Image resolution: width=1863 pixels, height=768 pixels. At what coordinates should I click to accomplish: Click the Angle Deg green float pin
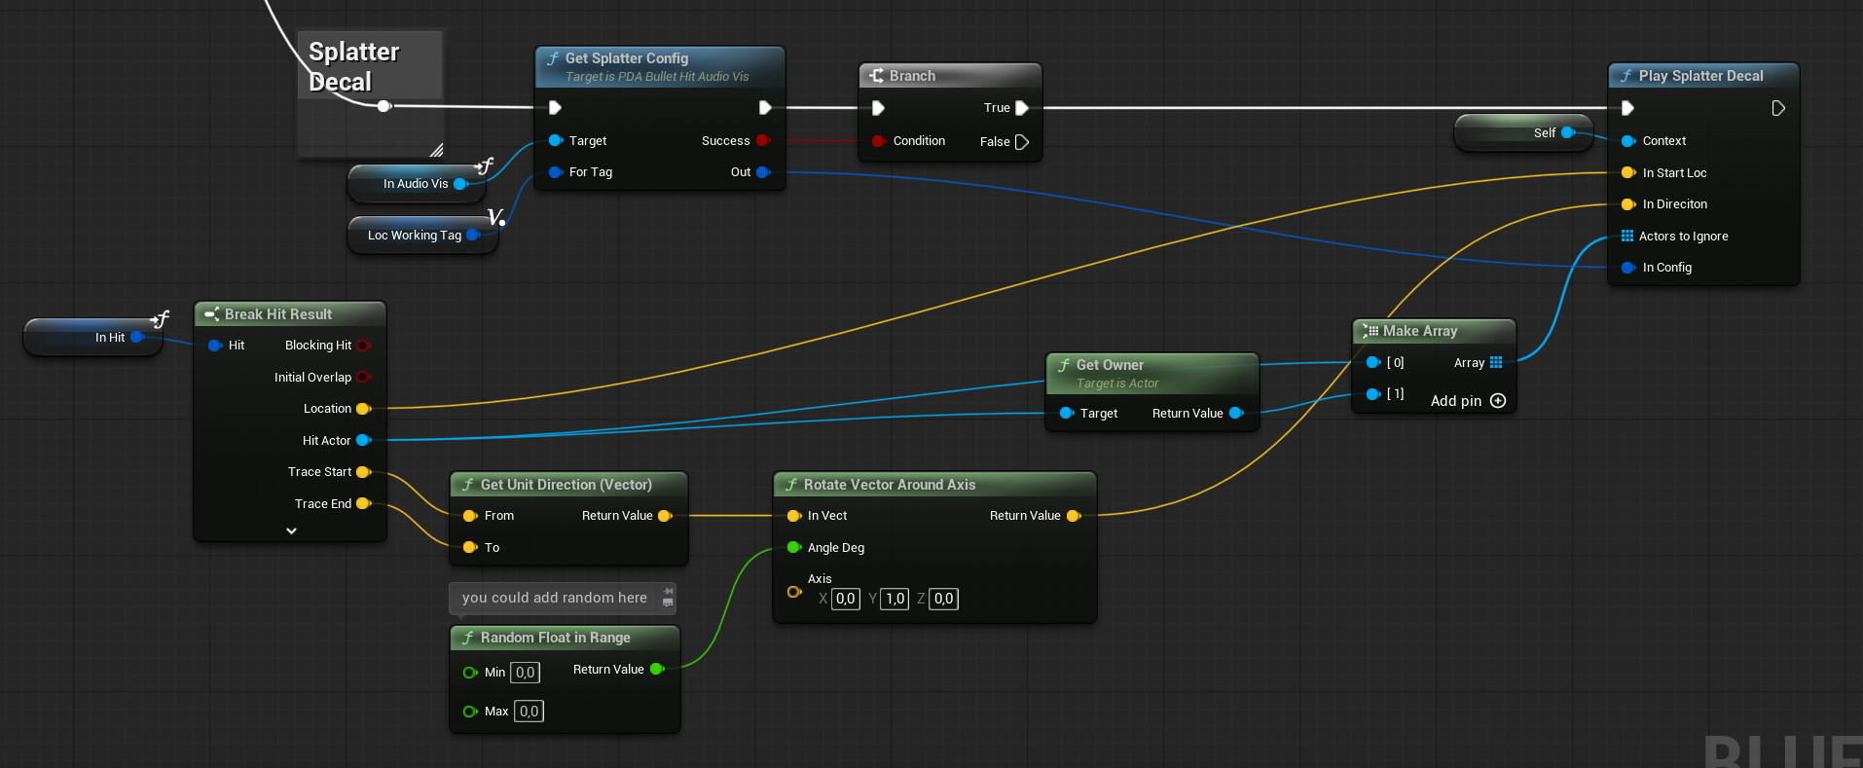click(793, 548)
